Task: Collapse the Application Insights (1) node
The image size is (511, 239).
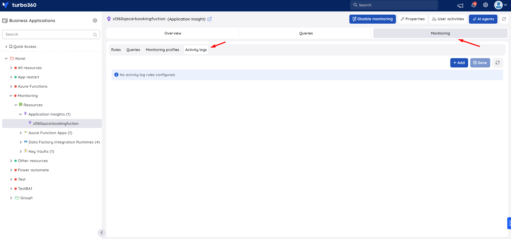Action: tap(21, 114)
